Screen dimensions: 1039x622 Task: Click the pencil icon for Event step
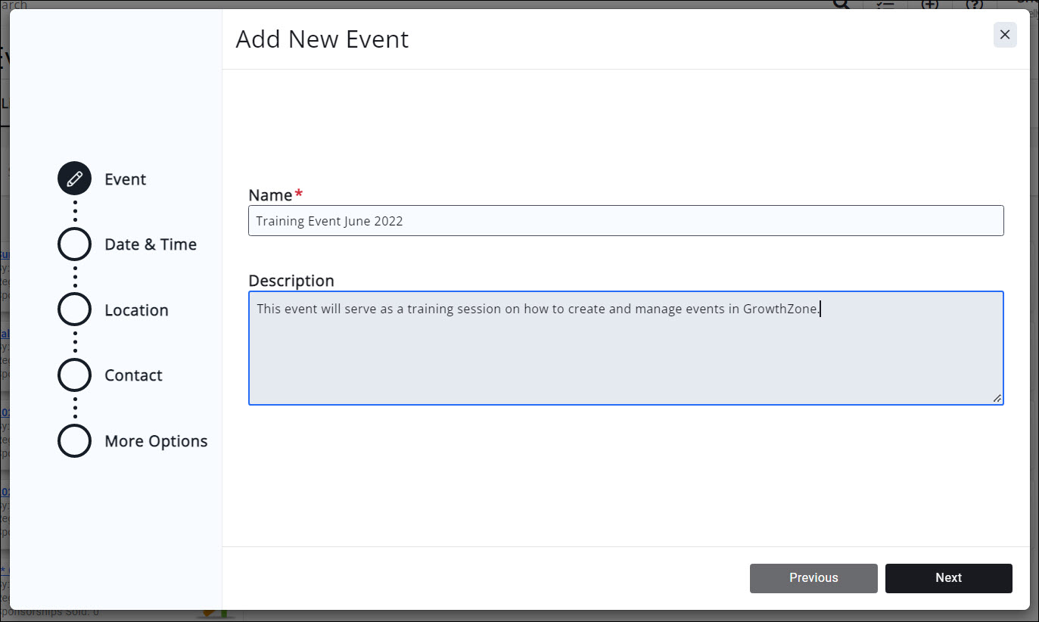point(74,179)
